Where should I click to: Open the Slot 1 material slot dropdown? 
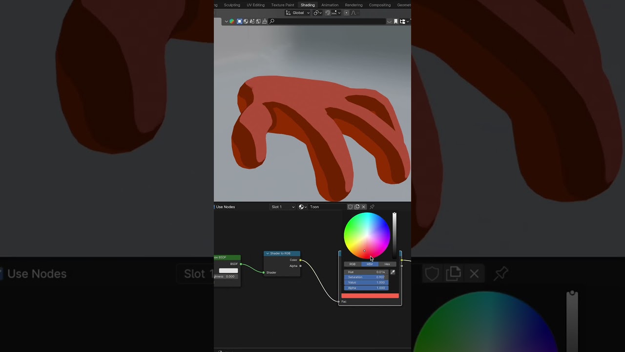[x=283, y=207]
